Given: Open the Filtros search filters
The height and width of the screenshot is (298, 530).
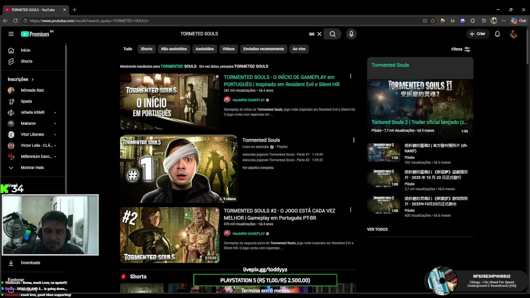Looking at the screenshot, I should pyautogui.click(x=460, y=49).
